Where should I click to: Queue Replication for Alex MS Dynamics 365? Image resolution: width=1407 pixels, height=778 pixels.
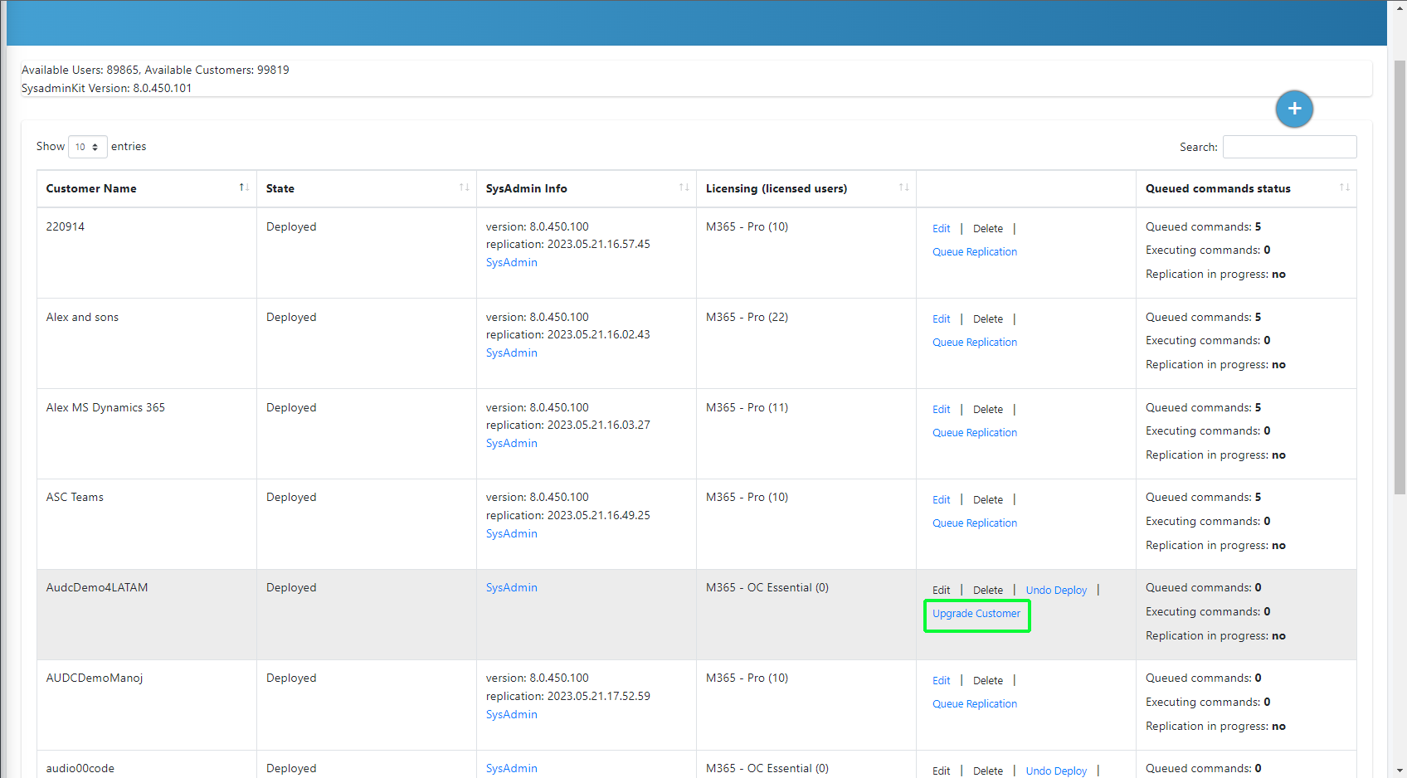974,433
